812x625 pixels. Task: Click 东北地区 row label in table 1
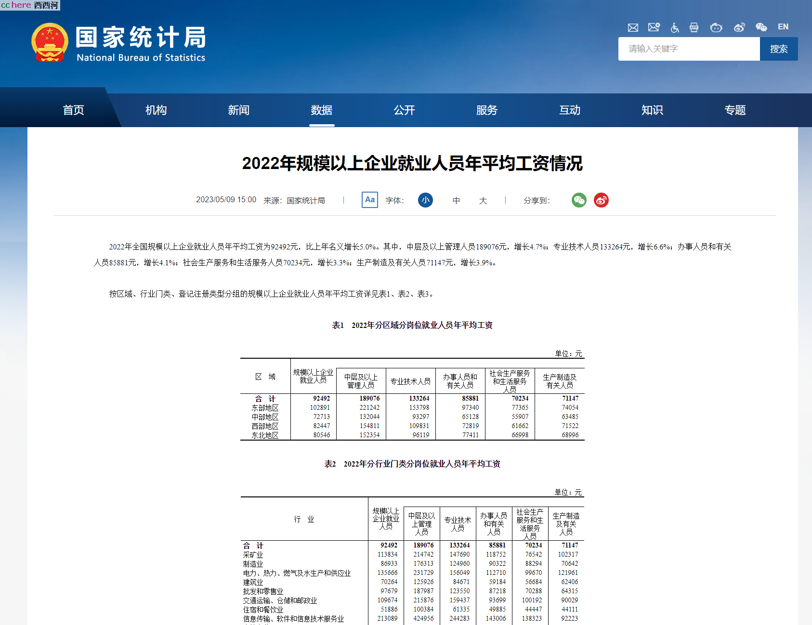265,435
